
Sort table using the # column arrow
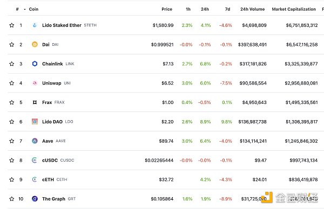tap(25, 9)
